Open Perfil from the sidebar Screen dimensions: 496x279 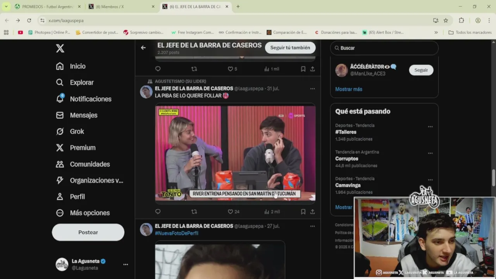point(71,196)
